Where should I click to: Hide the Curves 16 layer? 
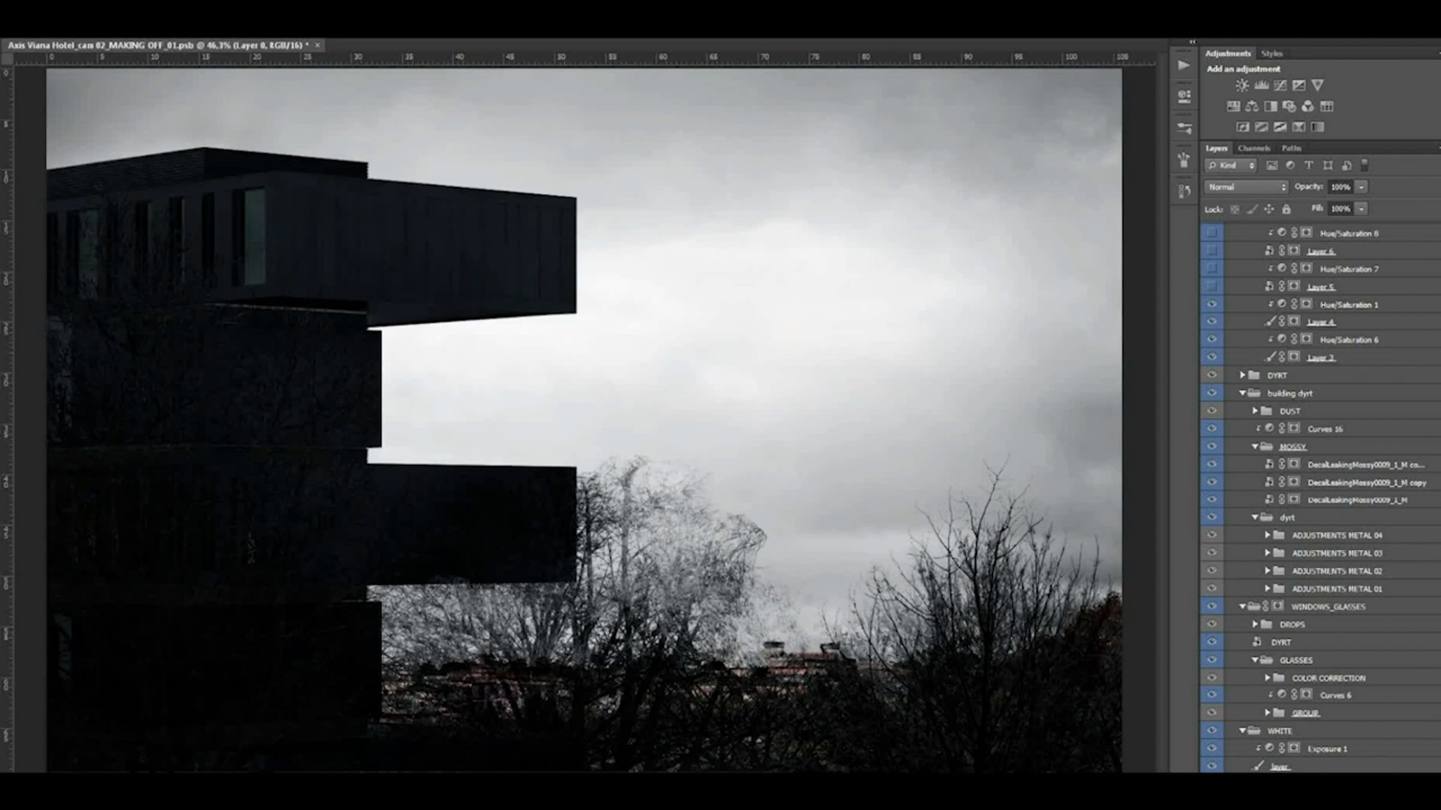pos(1212,428)
